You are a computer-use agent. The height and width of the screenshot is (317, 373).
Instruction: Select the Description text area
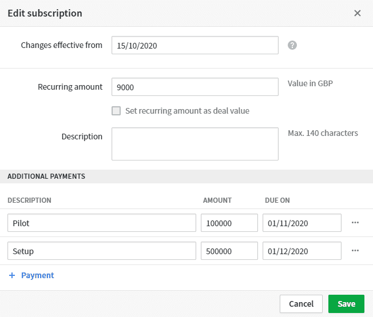pyautogui.click(x=195, y=144)
